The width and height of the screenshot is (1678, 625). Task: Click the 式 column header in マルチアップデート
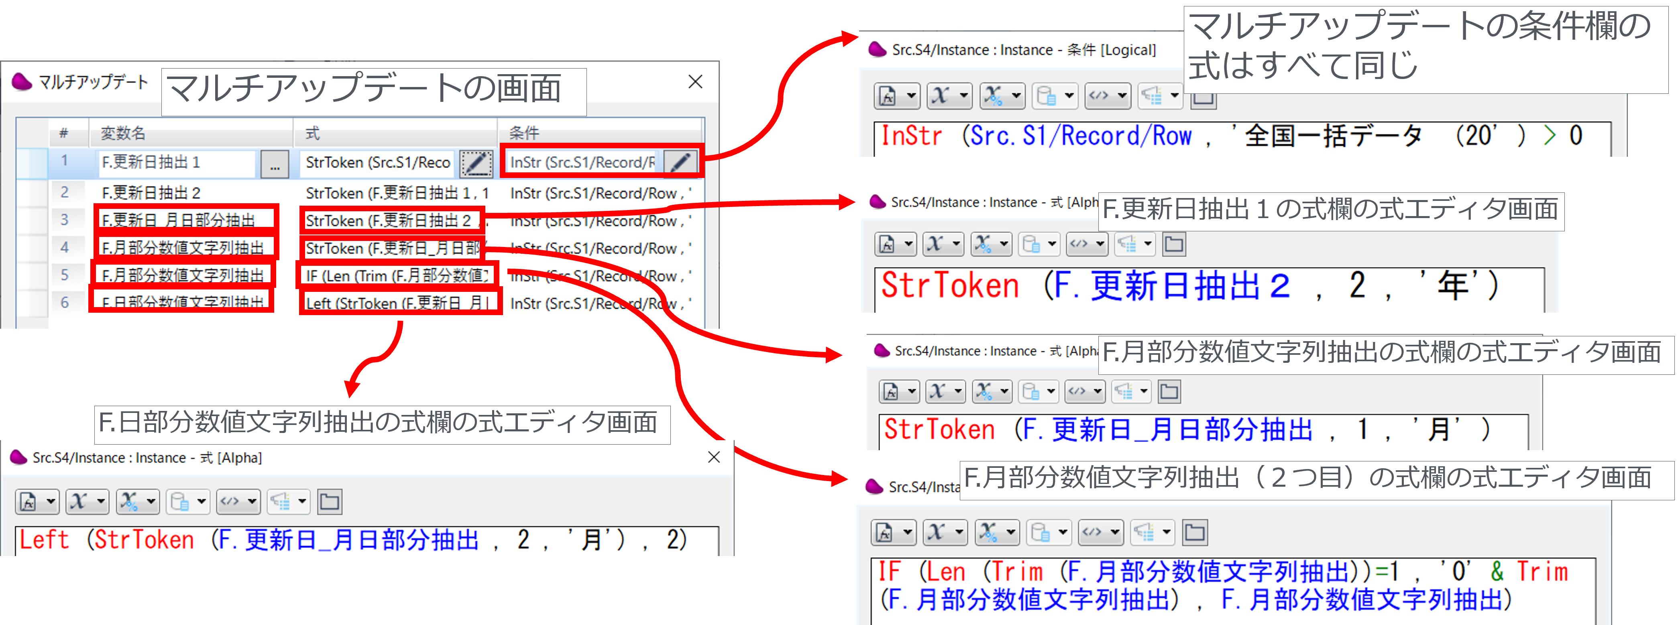[395, 133]
